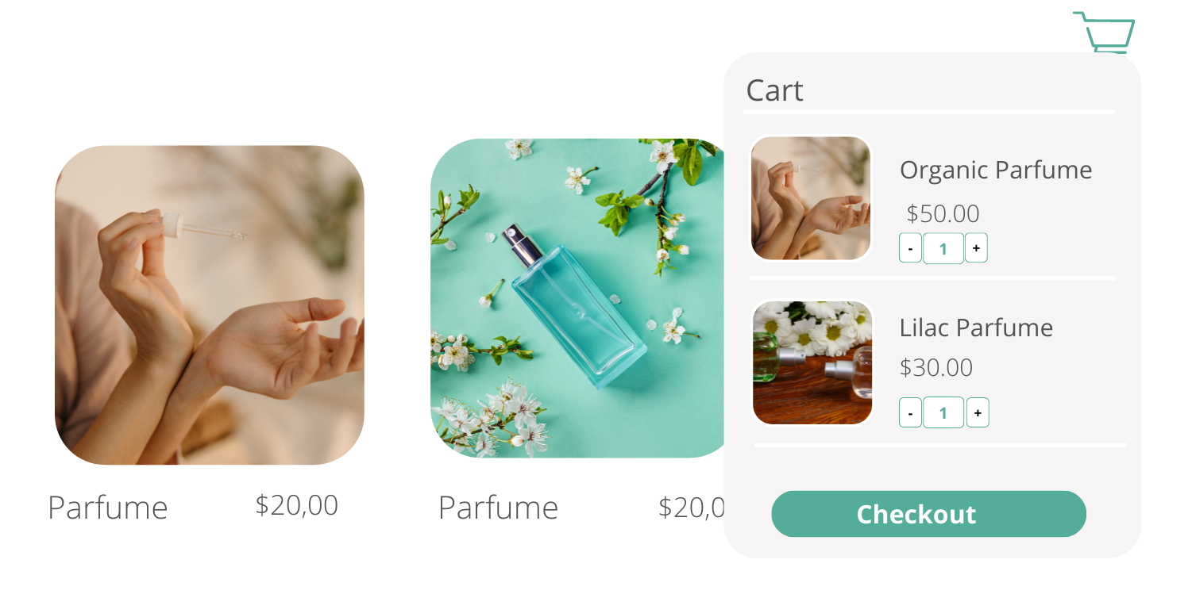Click the first product's $20,00 price

coord(297,505)
